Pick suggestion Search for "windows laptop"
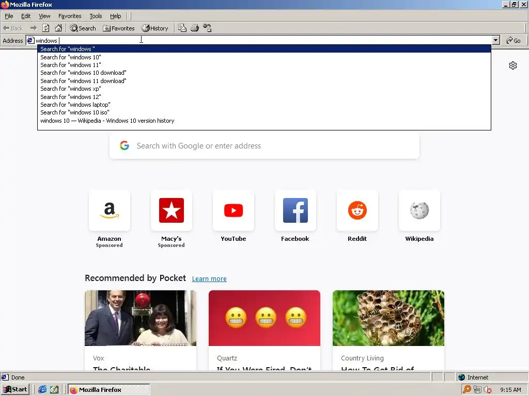 [264, 104]
